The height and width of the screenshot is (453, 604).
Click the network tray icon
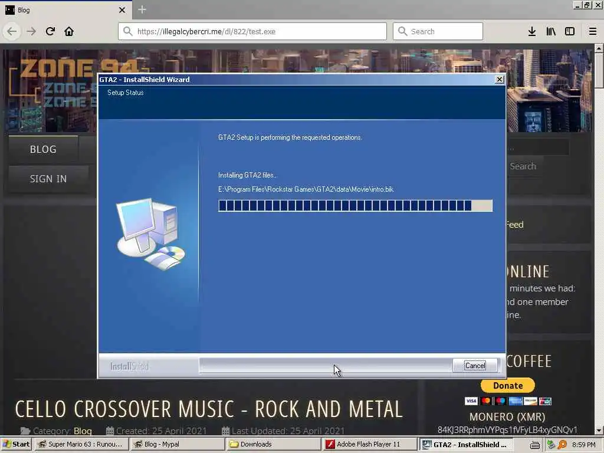551,445
